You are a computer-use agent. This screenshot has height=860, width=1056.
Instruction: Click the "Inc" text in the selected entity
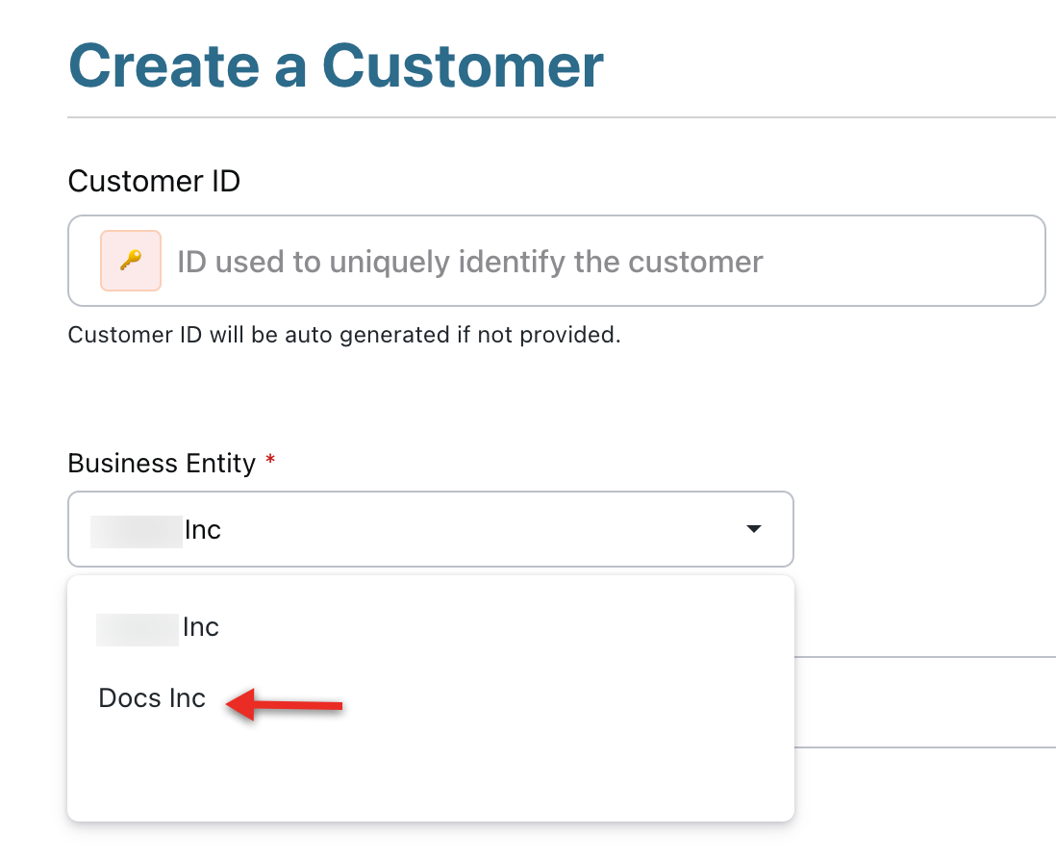click(203, 530)
